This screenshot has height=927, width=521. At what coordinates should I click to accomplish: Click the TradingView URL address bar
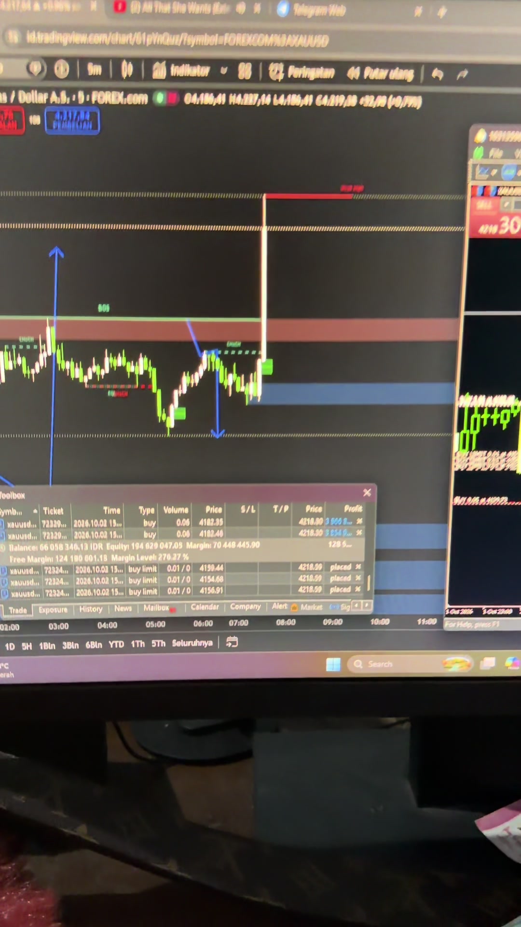tap(178, 39)
